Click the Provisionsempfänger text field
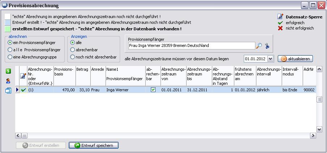This screenshot has width=327, height=153. (x=191, y=46)
